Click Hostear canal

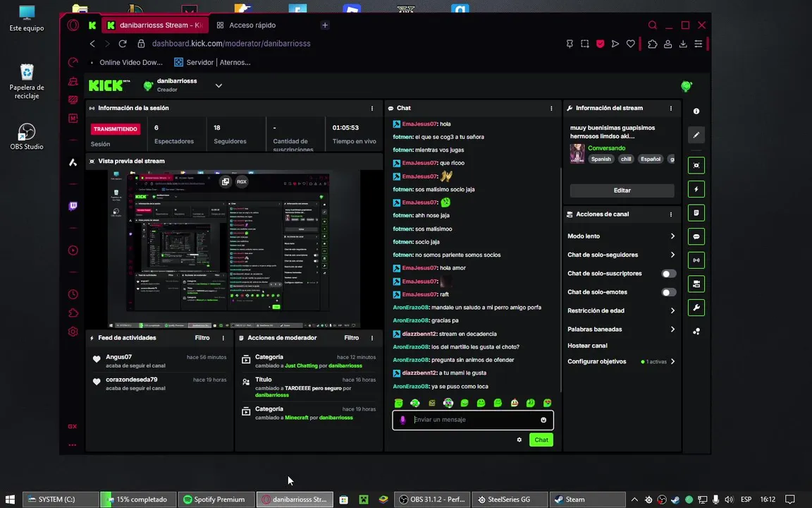click(587, 346)
